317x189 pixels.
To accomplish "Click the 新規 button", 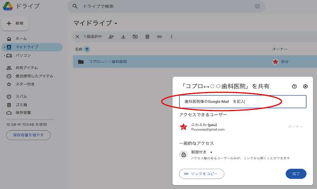I will pyautogui.click(x=15, y=23).
